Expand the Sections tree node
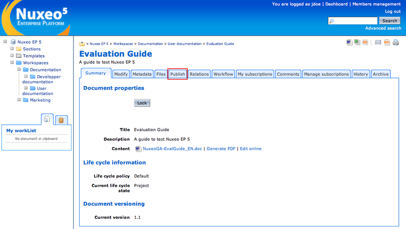406x229 pixels. coord(12,48)
